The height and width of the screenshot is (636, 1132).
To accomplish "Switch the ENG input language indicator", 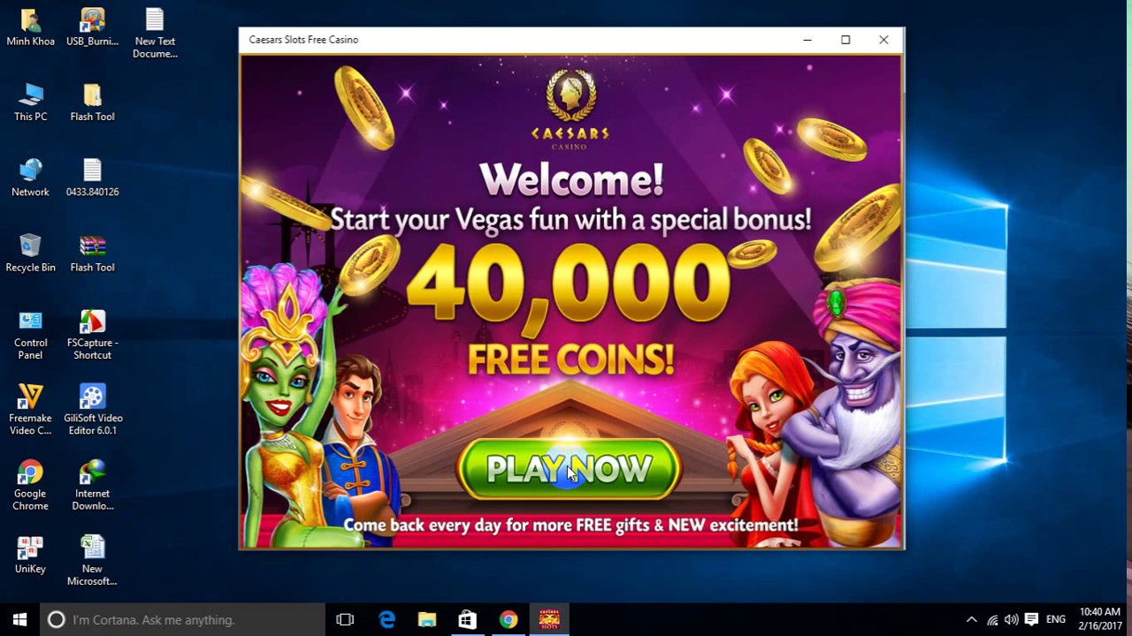I will coord(1056,619).
